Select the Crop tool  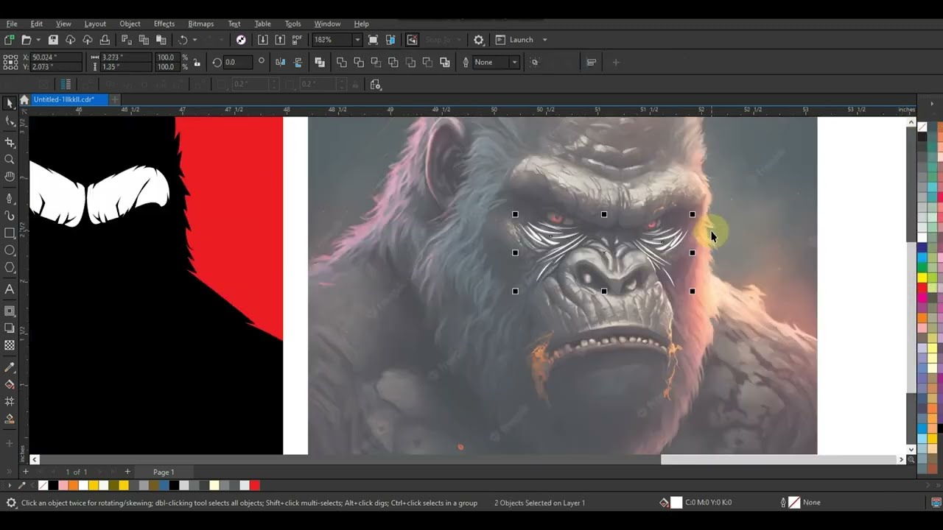(x=10, y=142)
